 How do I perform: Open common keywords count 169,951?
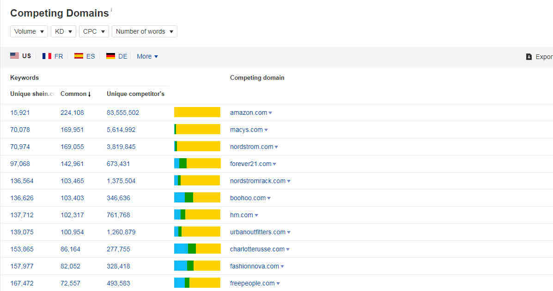72,130
